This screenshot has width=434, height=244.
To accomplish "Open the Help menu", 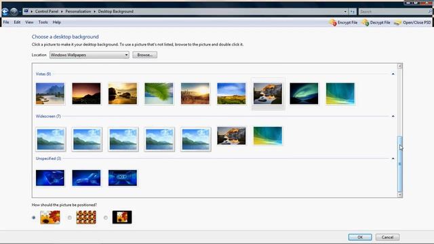I will coord(56,22).
